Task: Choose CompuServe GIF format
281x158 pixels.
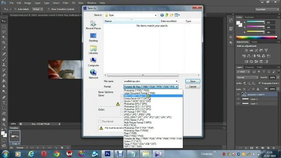Action: [x=136, y=98]
